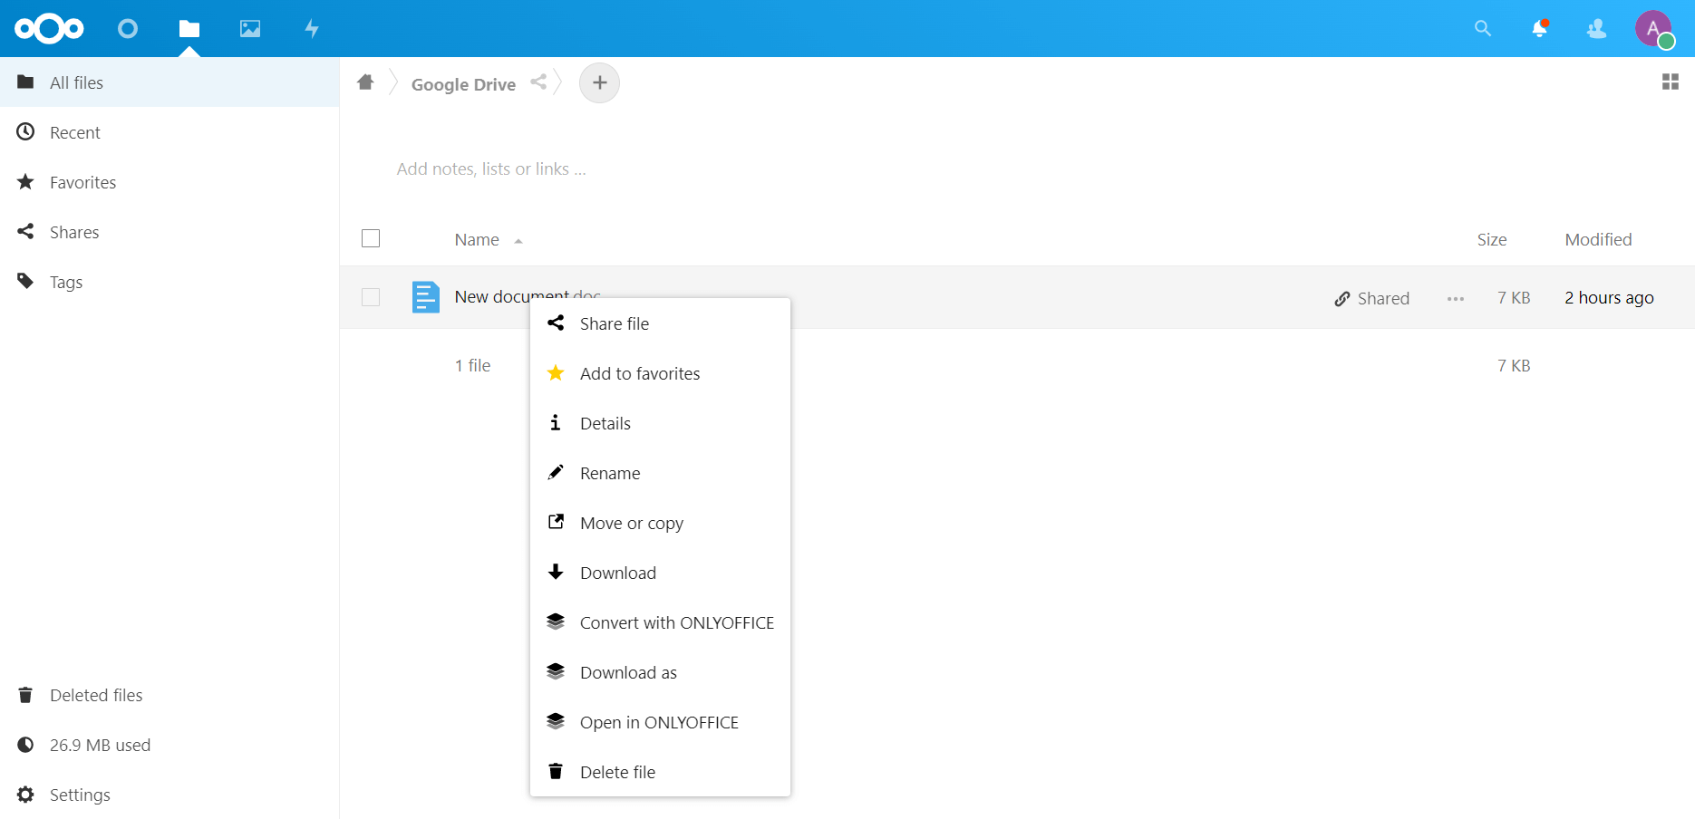
Task: Click the plus button to add new file
Action: tap(599, 83)
